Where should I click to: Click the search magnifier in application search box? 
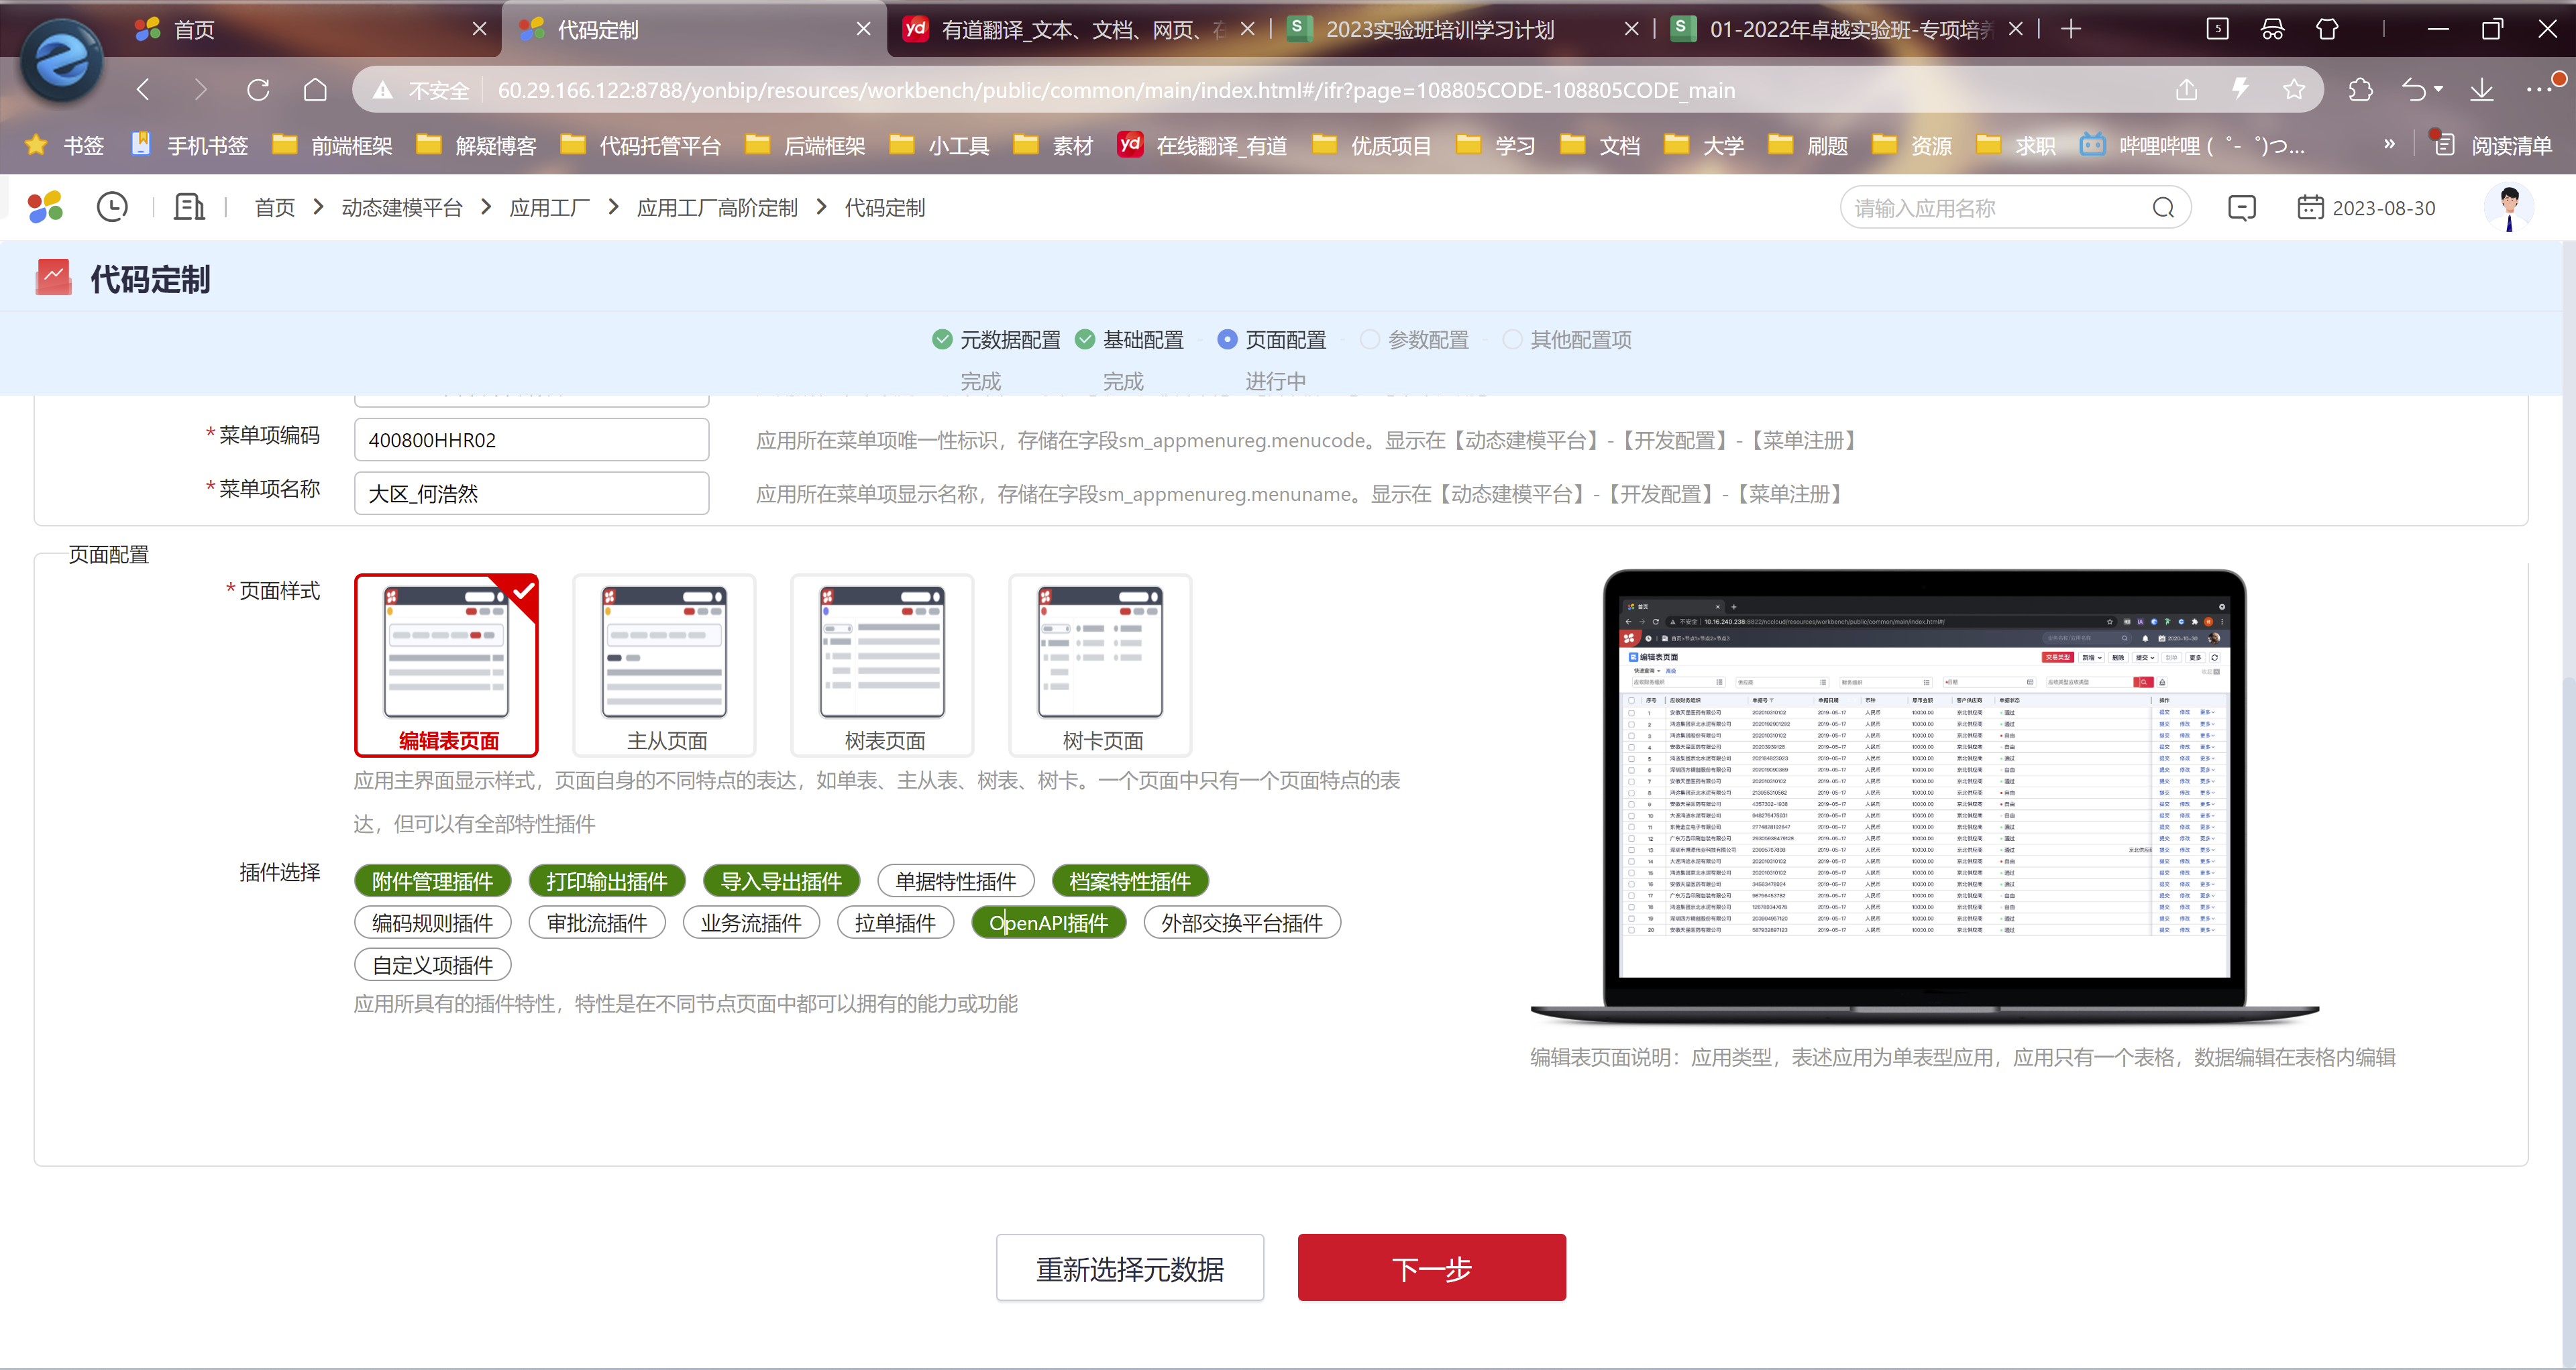2163,208
